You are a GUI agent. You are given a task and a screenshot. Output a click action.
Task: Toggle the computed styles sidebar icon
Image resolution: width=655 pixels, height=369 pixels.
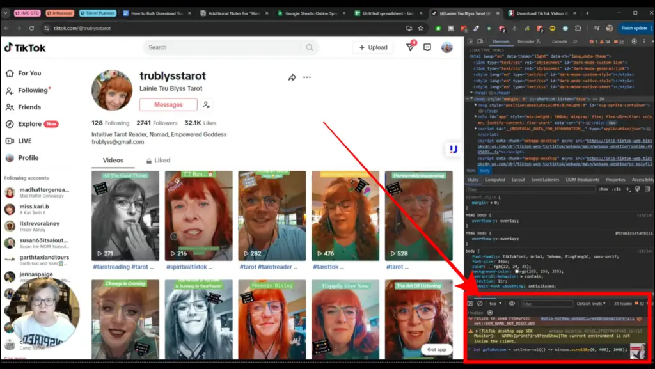(647, 189)
